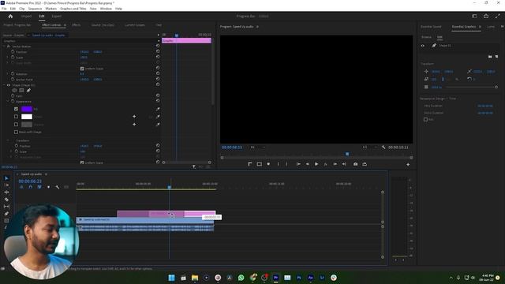505x284 pixels.
Task: Enable the white Stroke checkbox
Action: point(16,117)
